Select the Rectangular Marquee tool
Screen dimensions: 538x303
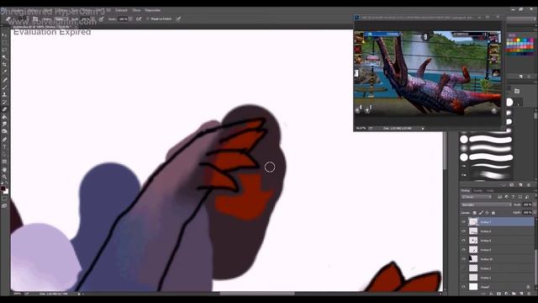click(4, 43)
